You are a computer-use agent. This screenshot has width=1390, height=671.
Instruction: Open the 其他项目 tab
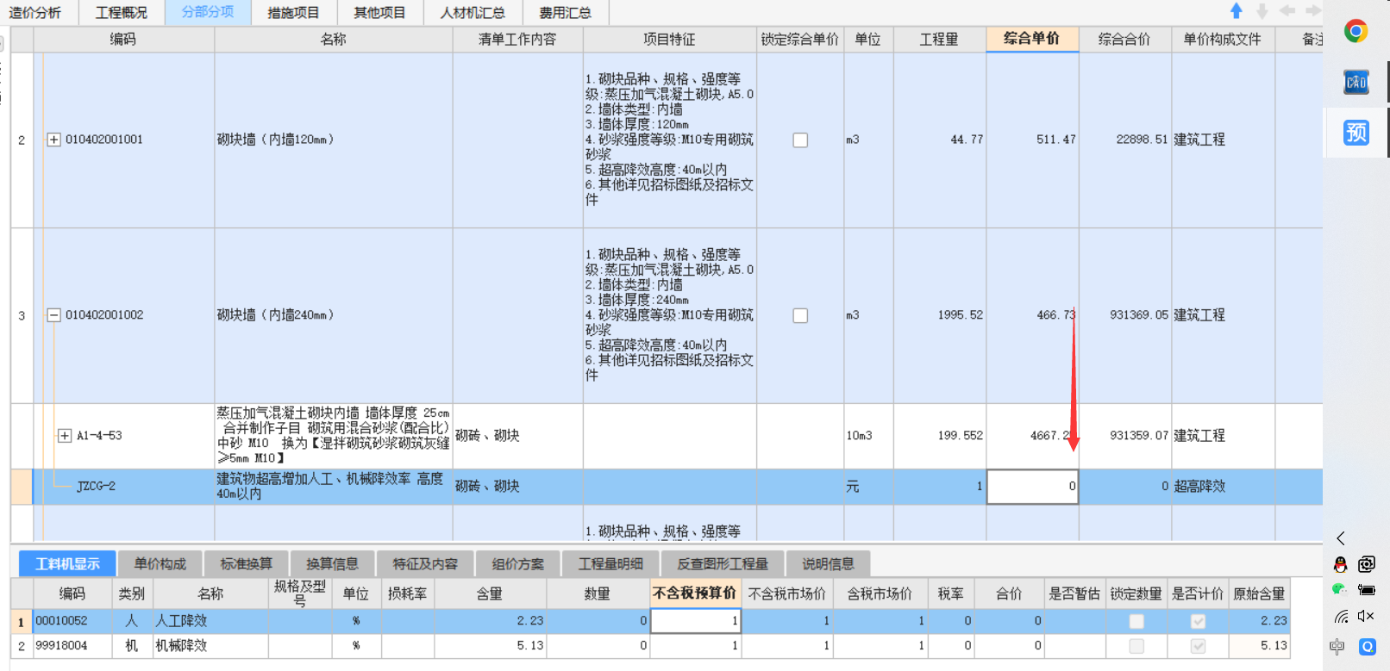(x=379, y=13)
